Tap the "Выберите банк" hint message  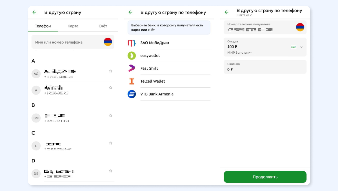coord(169,27)
